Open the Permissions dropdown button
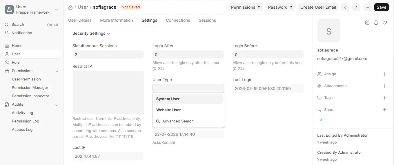The image size is (394, 165). pos(246,7)
